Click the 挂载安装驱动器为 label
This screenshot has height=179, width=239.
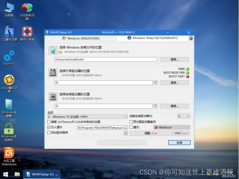point(141,116)
